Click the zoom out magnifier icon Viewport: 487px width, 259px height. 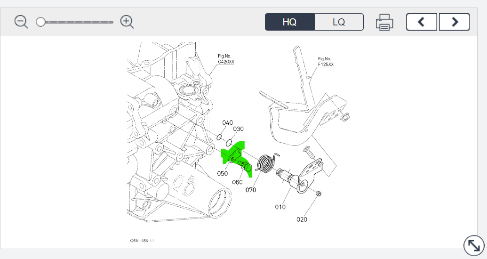click(x=21, y=22)
